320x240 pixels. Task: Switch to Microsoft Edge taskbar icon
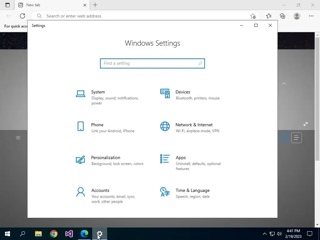pyautogui.click(x=84, y=234)
